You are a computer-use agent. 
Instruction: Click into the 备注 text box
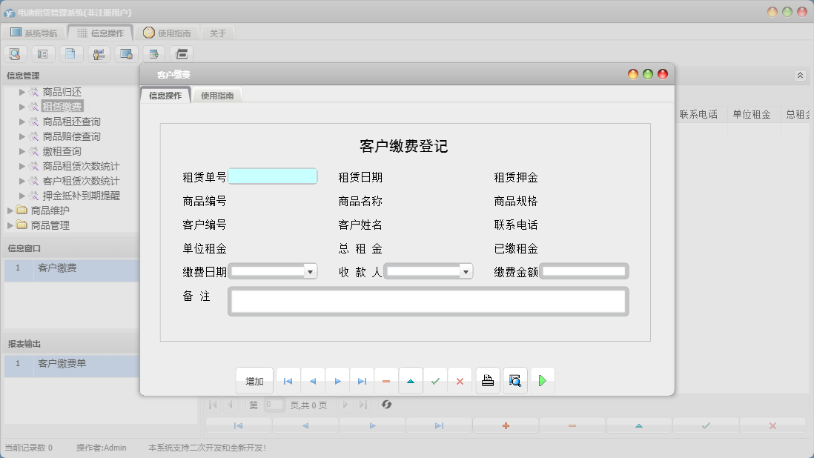pos(428,302)
